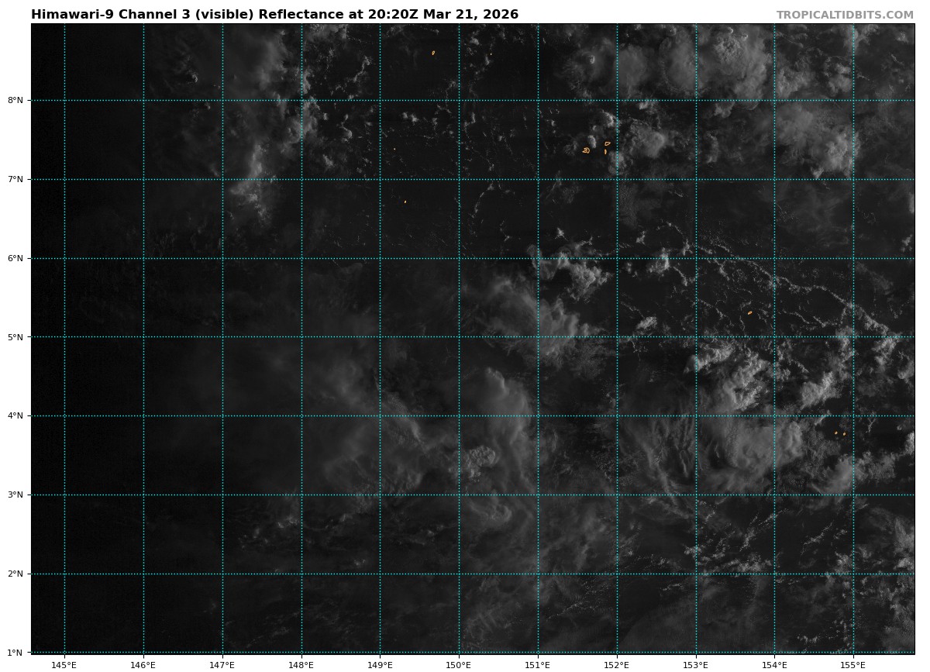Click the grid intersection of 3°N and 147°E
The image size is (930, 672).
222,495
